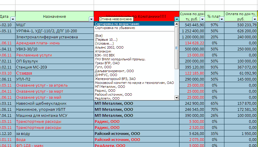Select cell Машина для монтажа МСУ
Viewport: 258px width, 147px height.
[x=55, y=116]
